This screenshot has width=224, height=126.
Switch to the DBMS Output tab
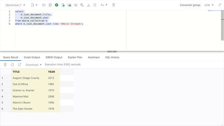(54, 57)
